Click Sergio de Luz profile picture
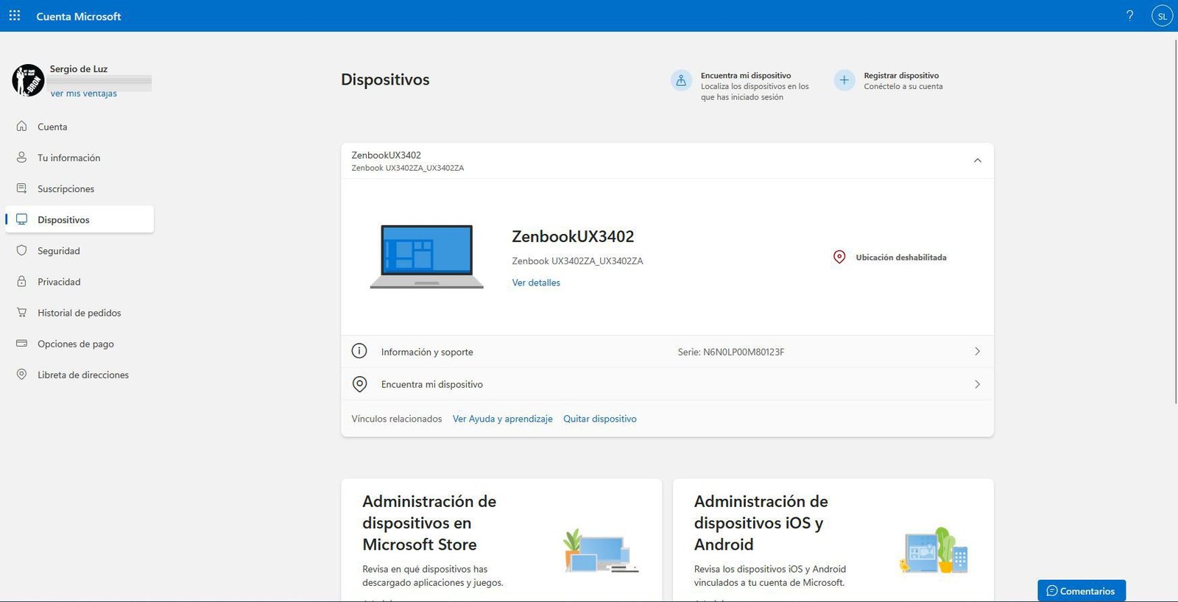Viewport: 1178px width, 602px height. (x=28, y=79)
